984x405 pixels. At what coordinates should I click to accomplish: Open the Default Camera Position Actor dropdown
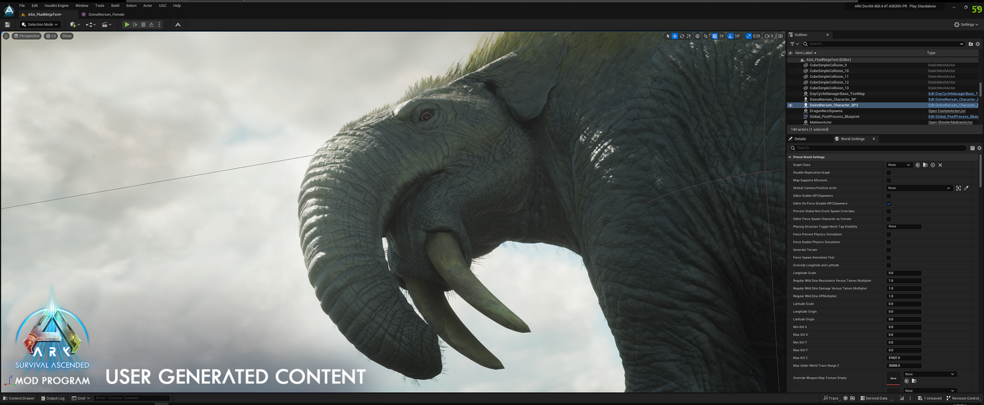(x=919, y=188)
